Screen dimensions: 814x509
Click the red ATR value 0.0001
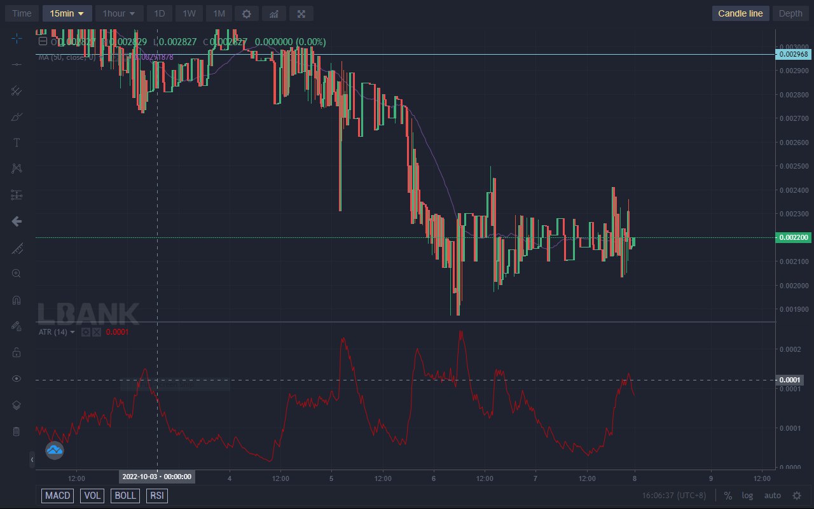(x=117, y=332)
